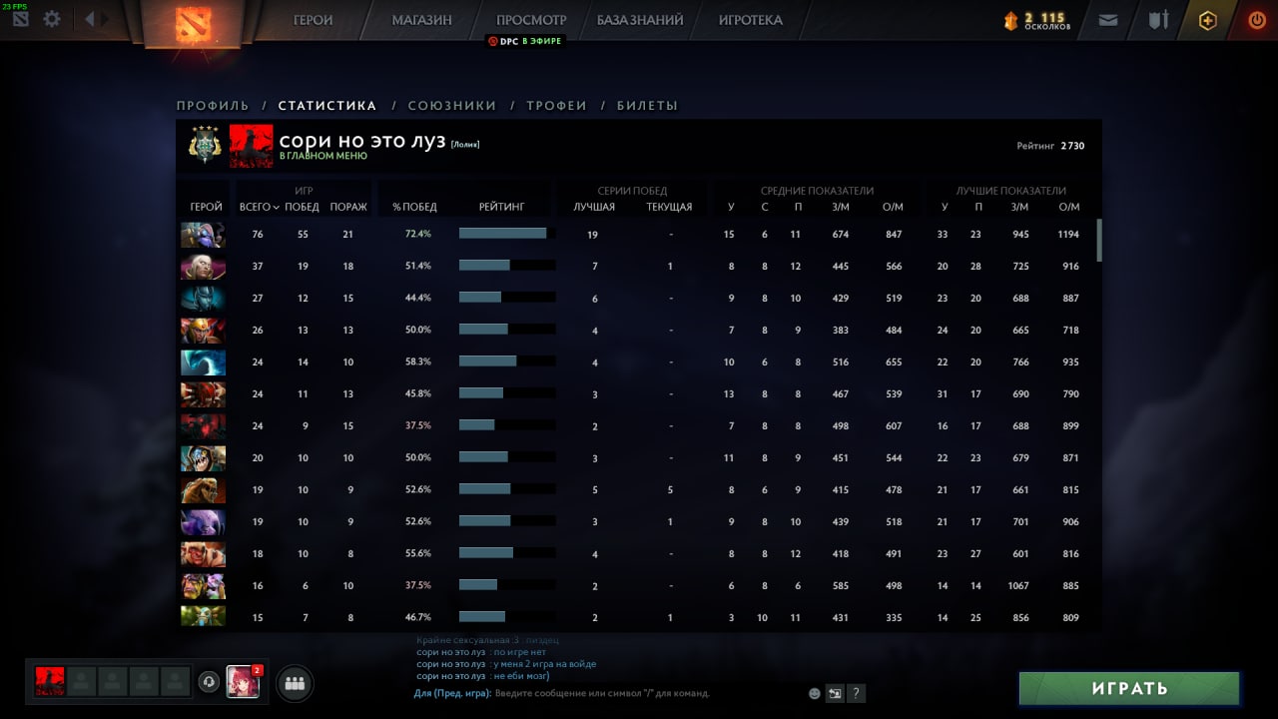
Task: Switch to the СОЮЗНИКИ tab
Action: pos(452,106)
